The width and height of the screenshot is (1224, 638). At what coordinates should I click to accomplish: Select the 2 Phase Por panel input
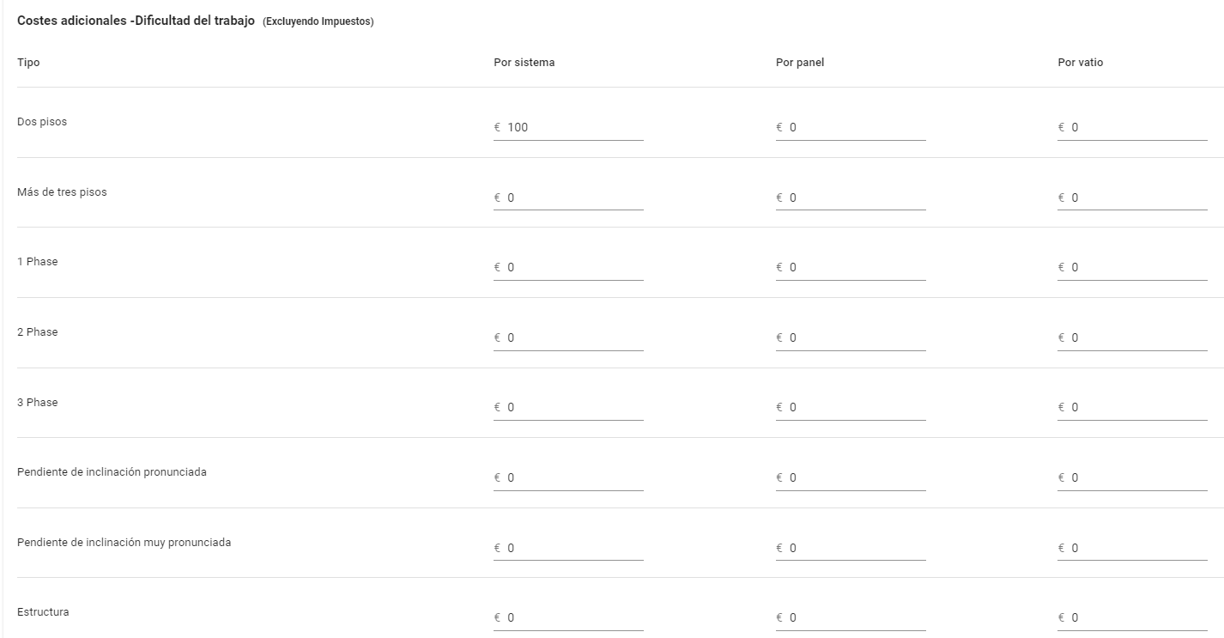(851, 337)
